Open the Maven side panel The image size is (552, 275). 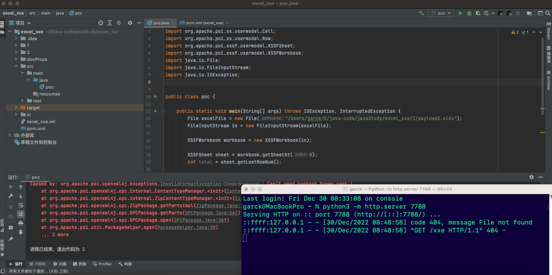tap(549, 31)
